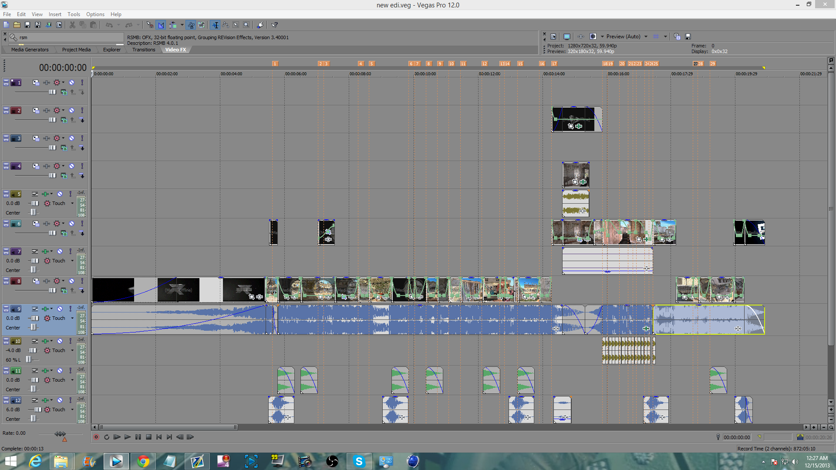Adjust the volume slider on track 10
836x470 pixels.
[x=33, y=350]
